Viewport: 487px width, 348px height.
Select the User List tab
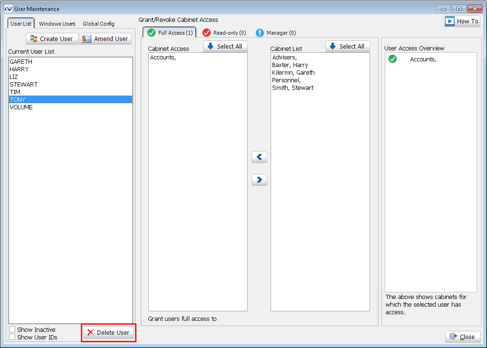pyautogui.click(x=21, y=24)
